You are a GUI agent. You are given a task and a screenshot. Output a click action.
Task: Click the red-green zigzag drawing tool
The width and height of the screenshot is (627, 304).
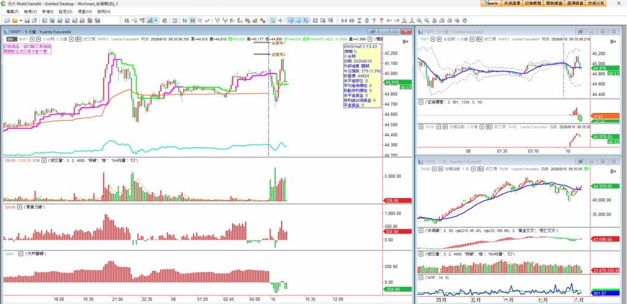[225, 20]
